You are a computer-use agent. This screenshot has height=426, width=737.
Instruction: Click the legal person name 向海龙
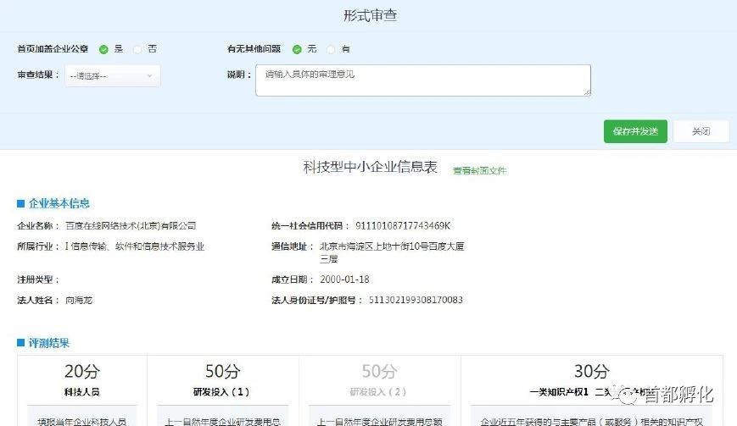click(79, 301)
